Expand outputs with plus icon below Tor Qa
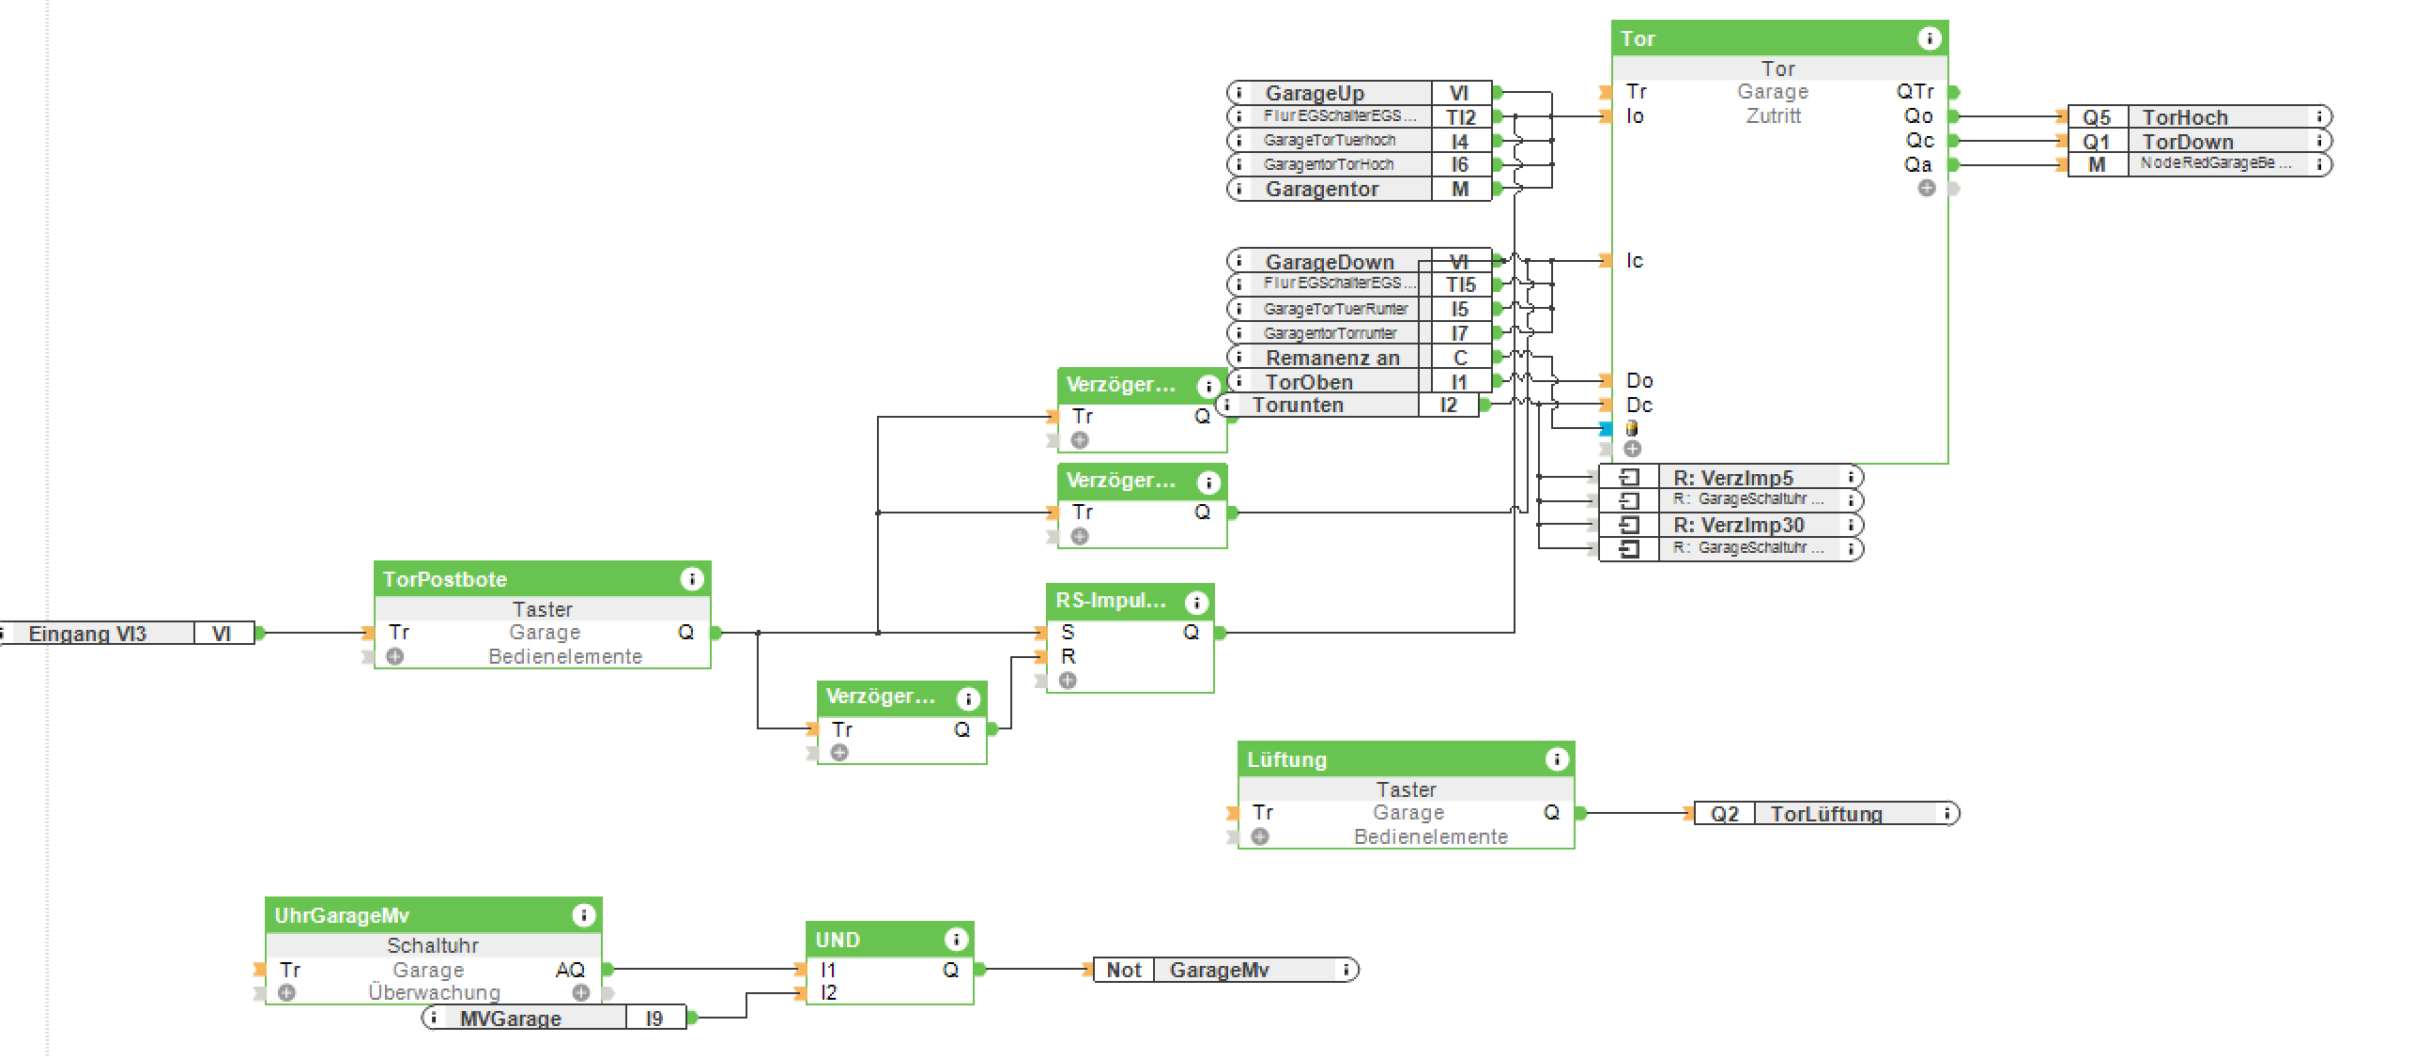Image resolution: width=2415 pixels, height=1057 pixels. pyautogui.click(x=1927, y=189)
